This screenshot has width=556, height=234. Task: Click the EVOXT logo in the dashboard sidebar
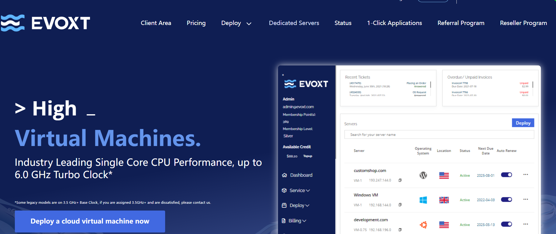point(306,84)
